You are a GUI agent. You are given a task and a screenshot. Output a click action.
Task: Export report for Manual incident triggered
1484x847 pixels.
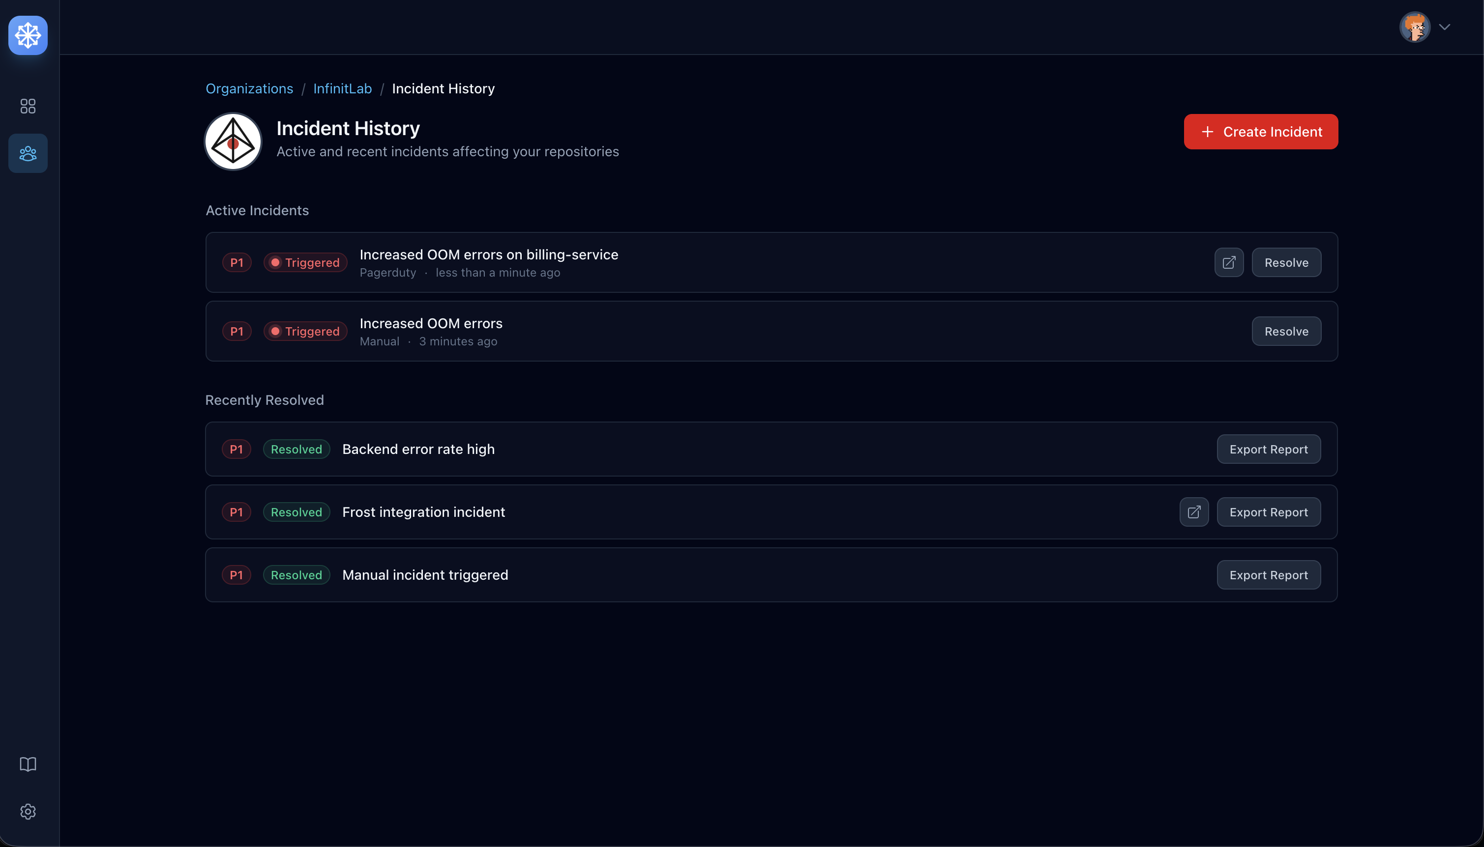[x=1269, y=575]
